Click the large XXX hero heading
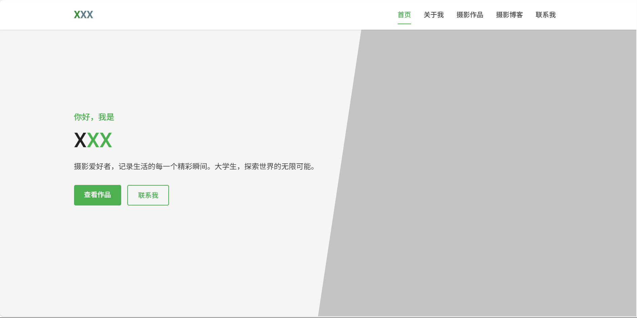The width and height of the screenshot is (637, 318). 93,139
